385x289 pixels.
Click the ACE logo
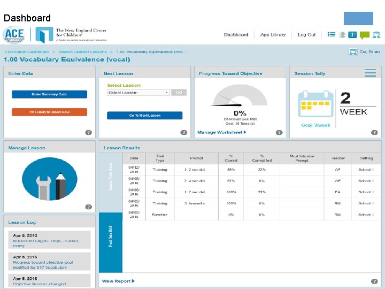coord(14,35)
